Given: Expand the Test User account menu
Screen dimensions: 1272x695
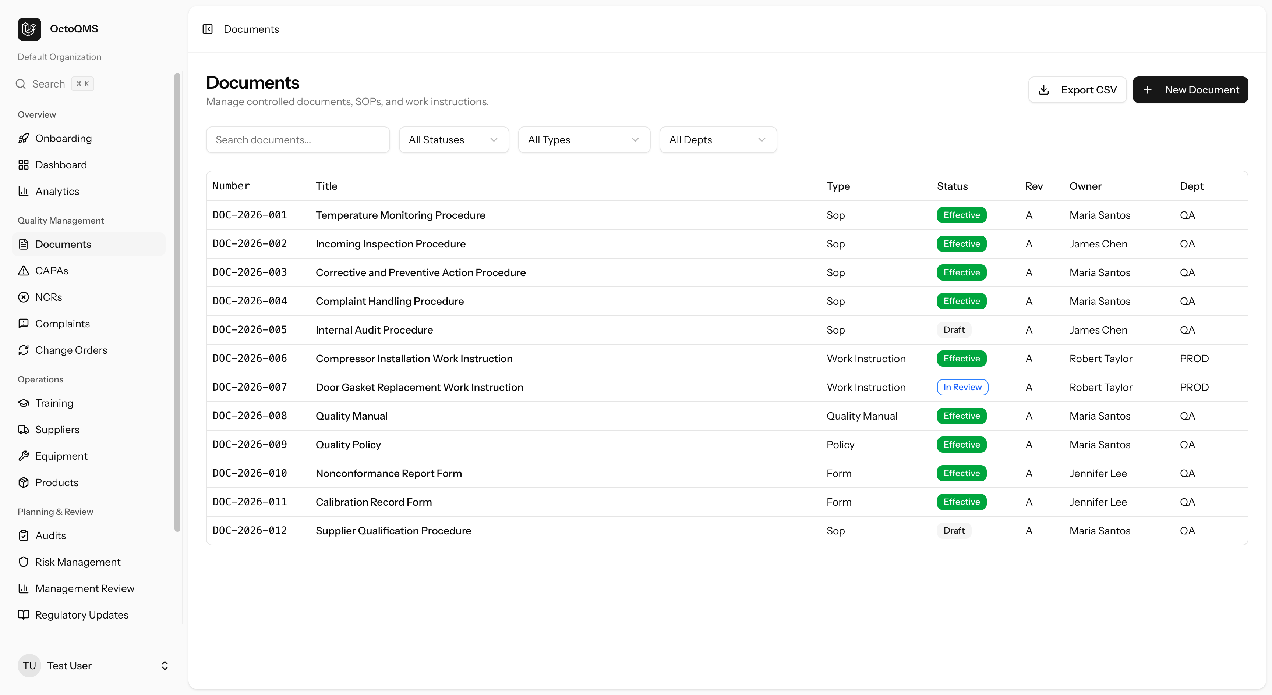Looking at the screenshot, I should tap(94, 666).
